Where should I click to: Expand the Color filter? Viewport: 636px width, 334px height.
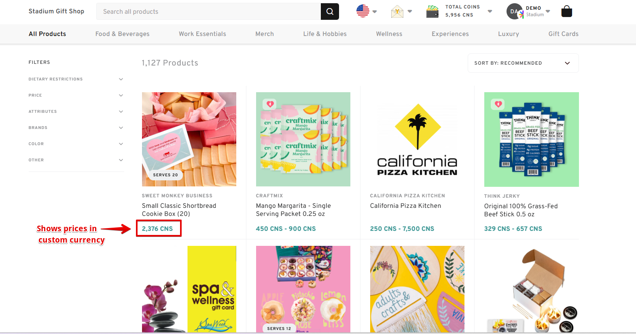click(x=121, y=144)
